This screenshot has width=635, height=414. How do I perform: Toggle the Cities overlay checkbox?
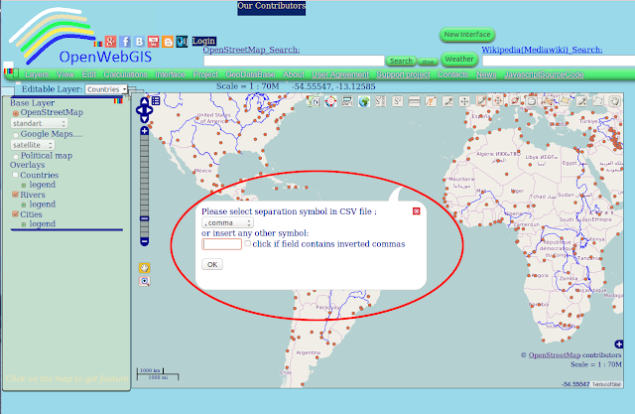pyautogui.click(x=16, y=213)
